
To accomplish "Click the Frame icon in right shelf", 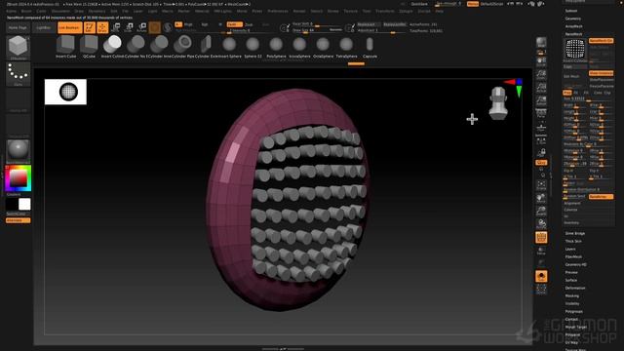I will pyautogui.click(x=541, y=184).
